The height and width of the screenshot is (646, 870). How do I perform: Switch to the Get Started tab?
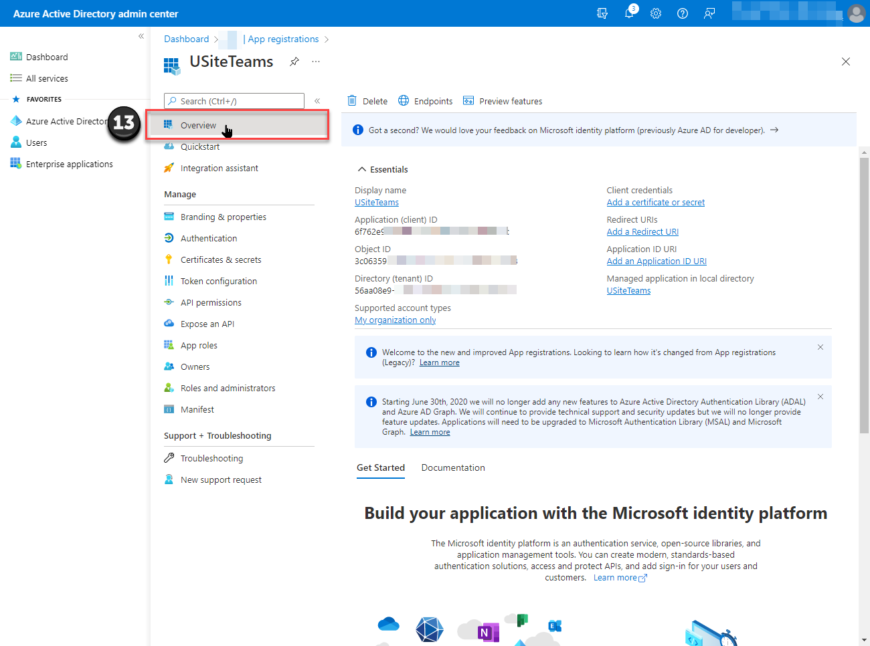coord(381,467)
